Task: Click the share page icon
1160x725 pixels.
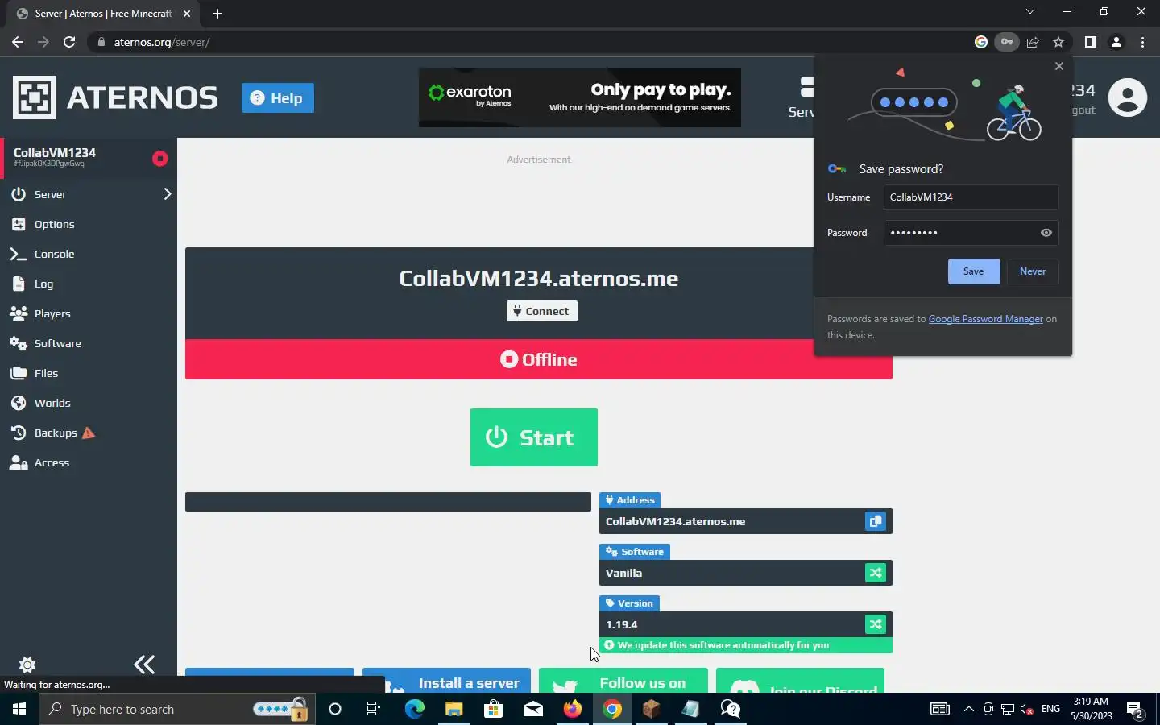Action: click(1033, 42)
